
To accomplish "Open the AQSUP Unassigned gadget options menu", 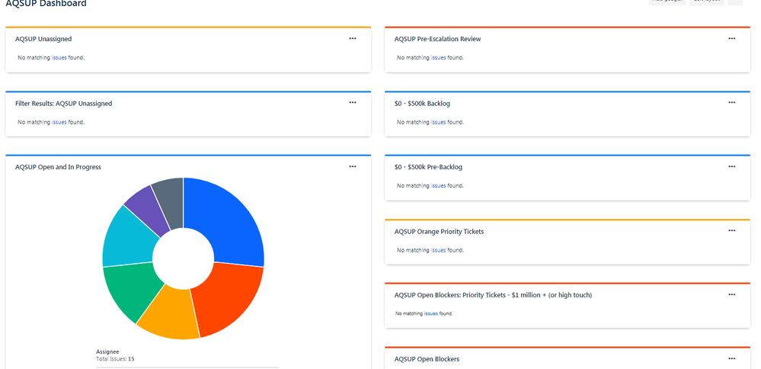I will coord(353,38).
